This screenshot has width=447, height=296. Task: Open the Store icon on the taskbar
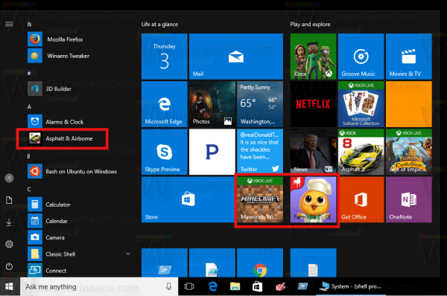[x=258, y=286]
